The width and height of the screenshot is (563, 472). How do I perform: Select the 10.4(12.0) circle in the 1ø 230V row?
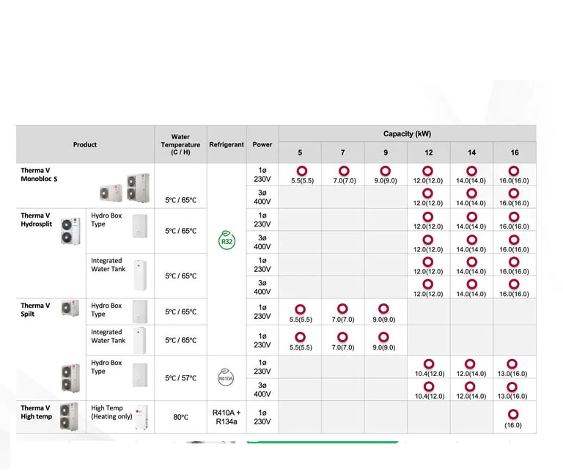click(x=428, y=364)
